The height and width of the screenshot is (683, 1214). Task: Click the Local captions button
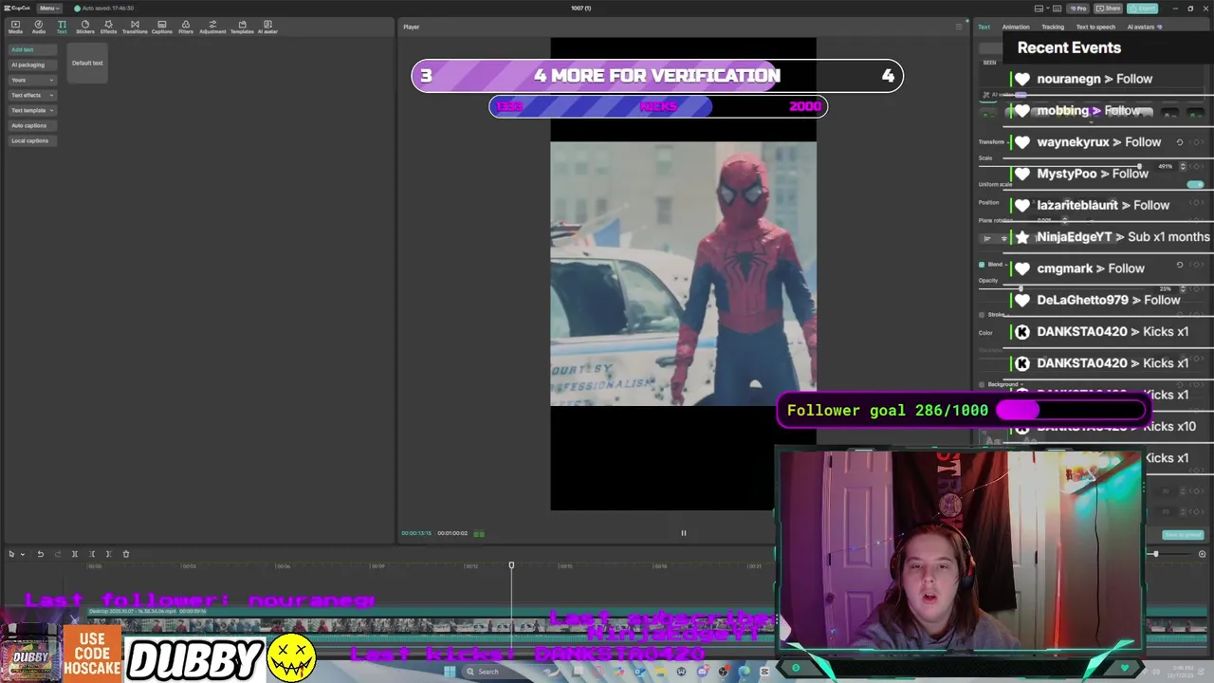[33, 140]
